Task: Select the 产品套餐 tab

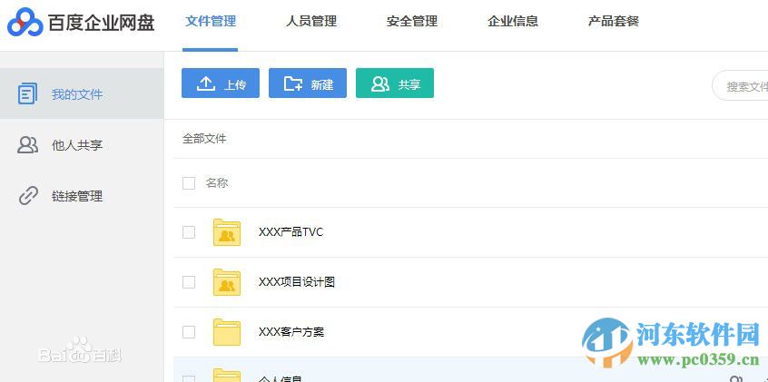Action: click(x=614, y=21)
